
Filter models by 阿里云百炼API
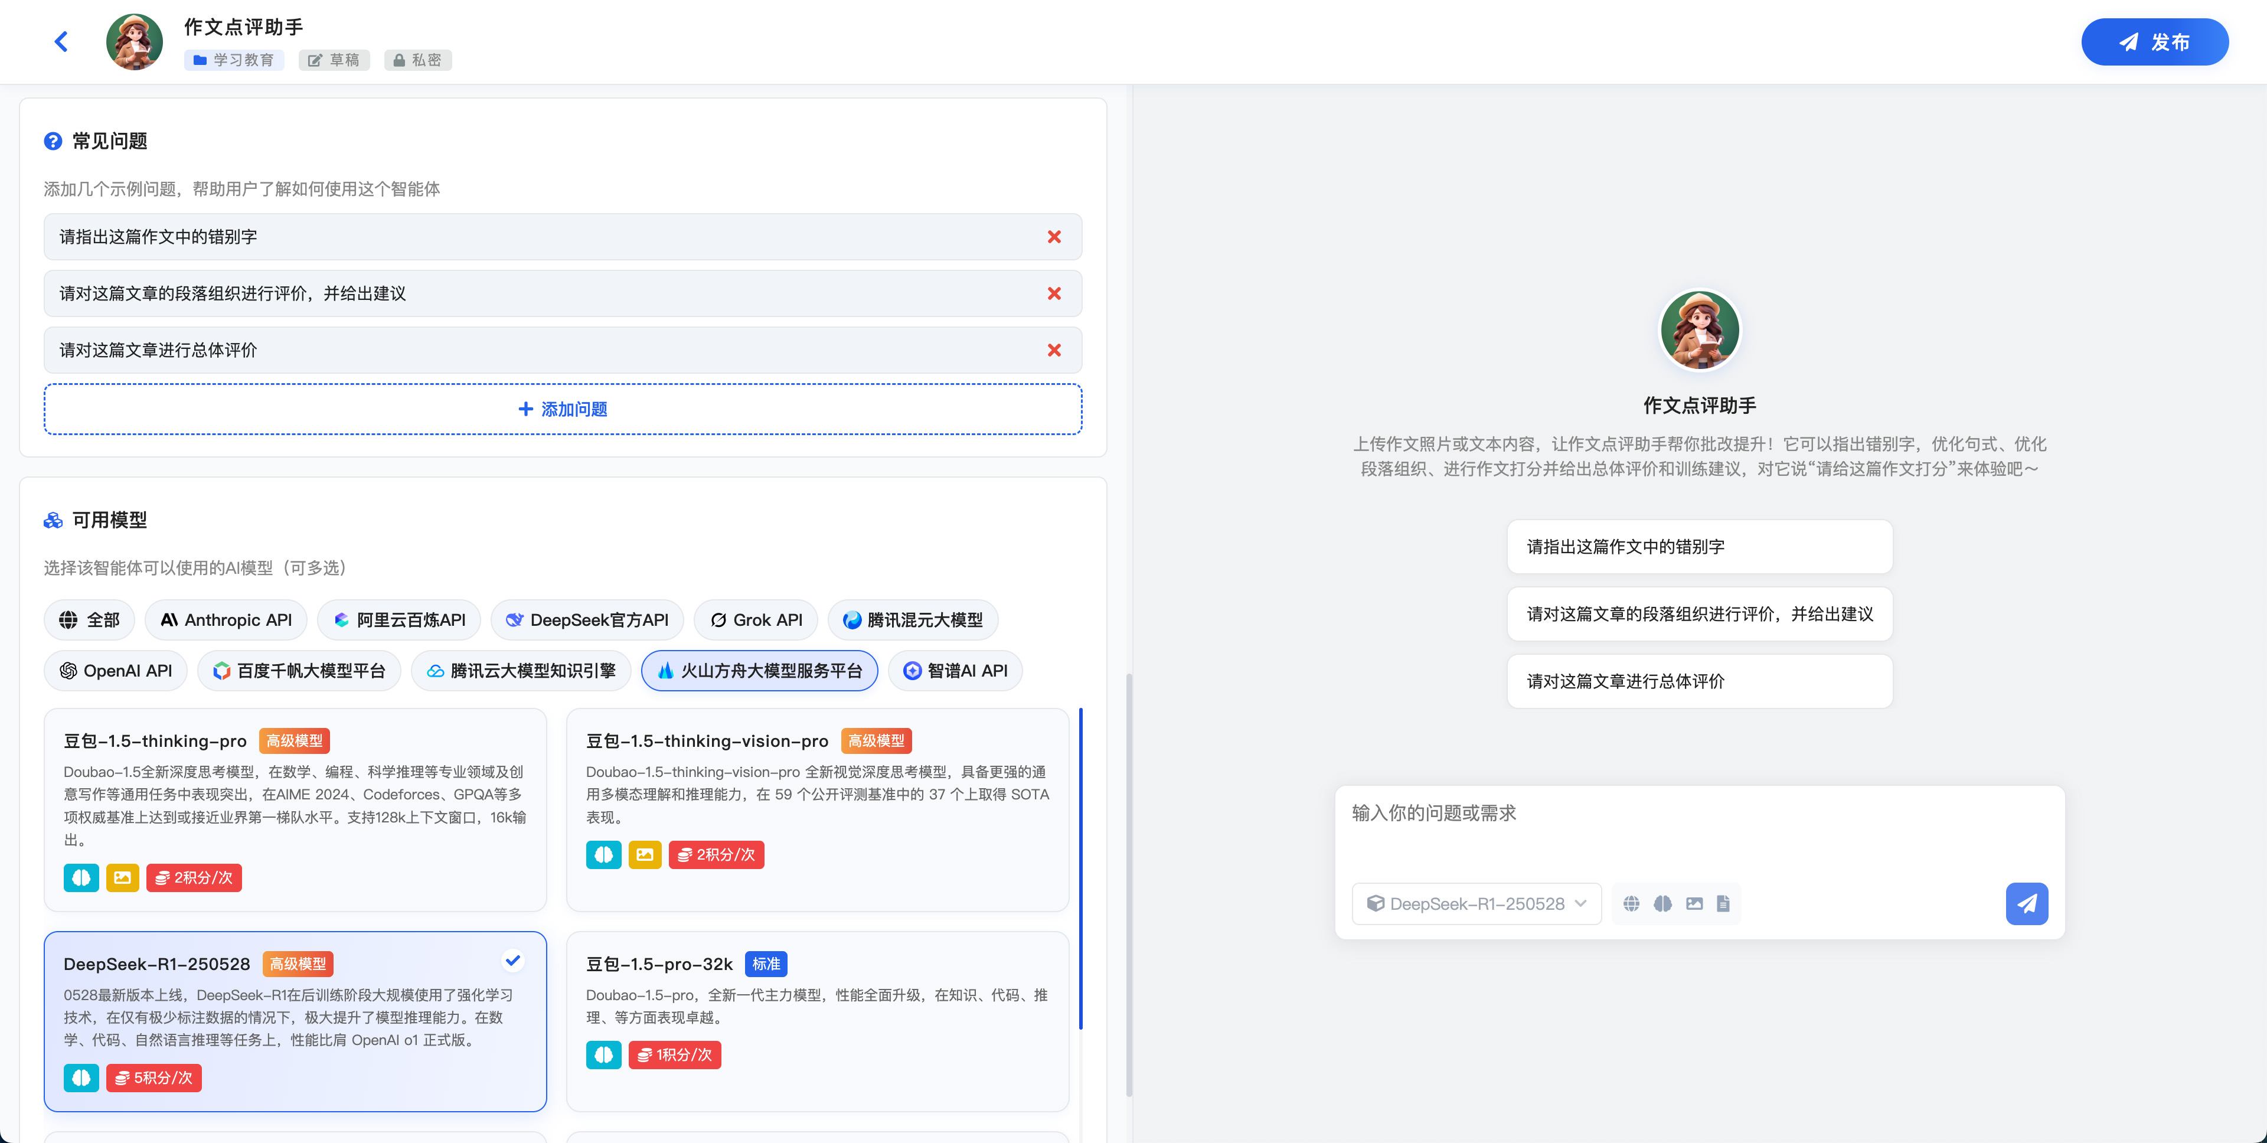coord(398,619)
